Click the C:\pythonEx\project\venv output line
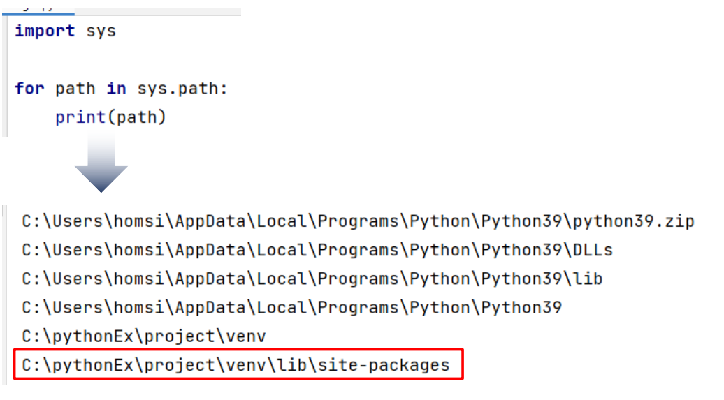Screen dimensions: 724x400 143,336
